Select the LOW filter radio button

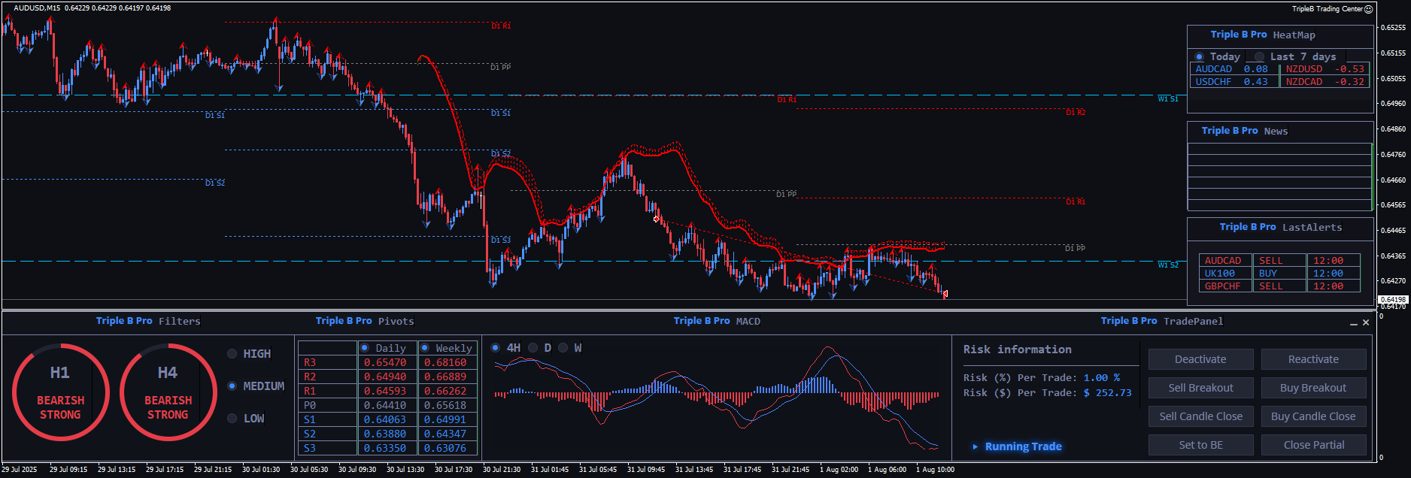click(x=232, y=419)
